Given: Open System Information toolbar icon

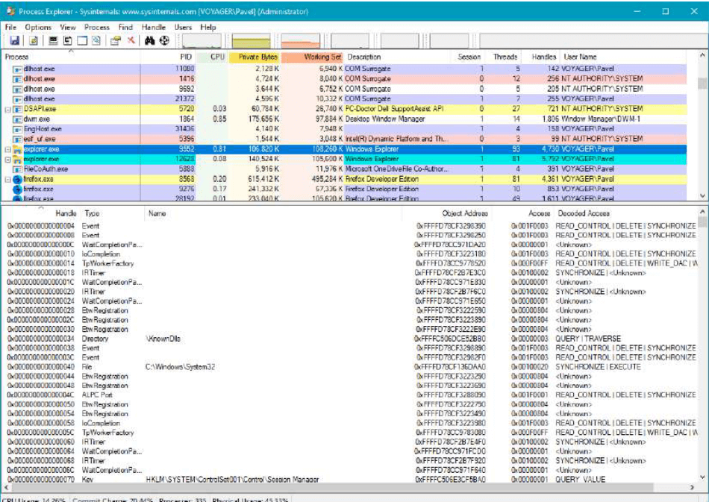Looking at the screenshot, I should point(53,41).
